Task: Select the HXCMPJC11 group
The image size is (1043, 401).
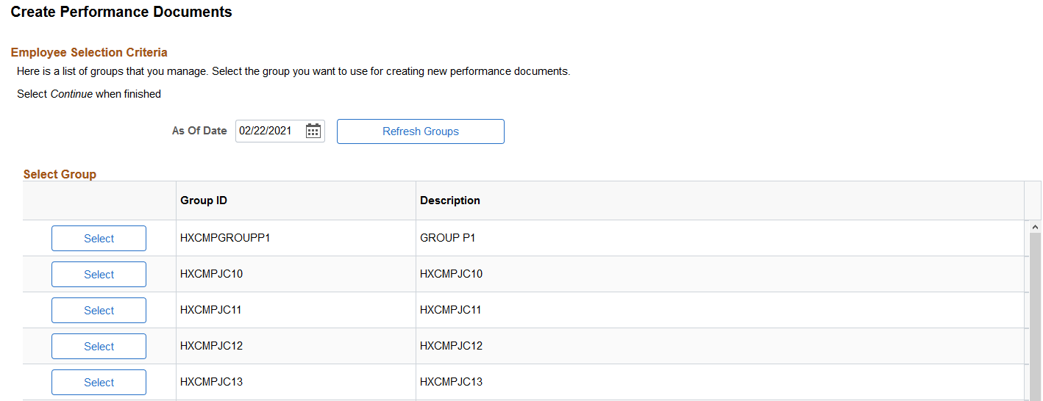Action: [x=99, y=311]
